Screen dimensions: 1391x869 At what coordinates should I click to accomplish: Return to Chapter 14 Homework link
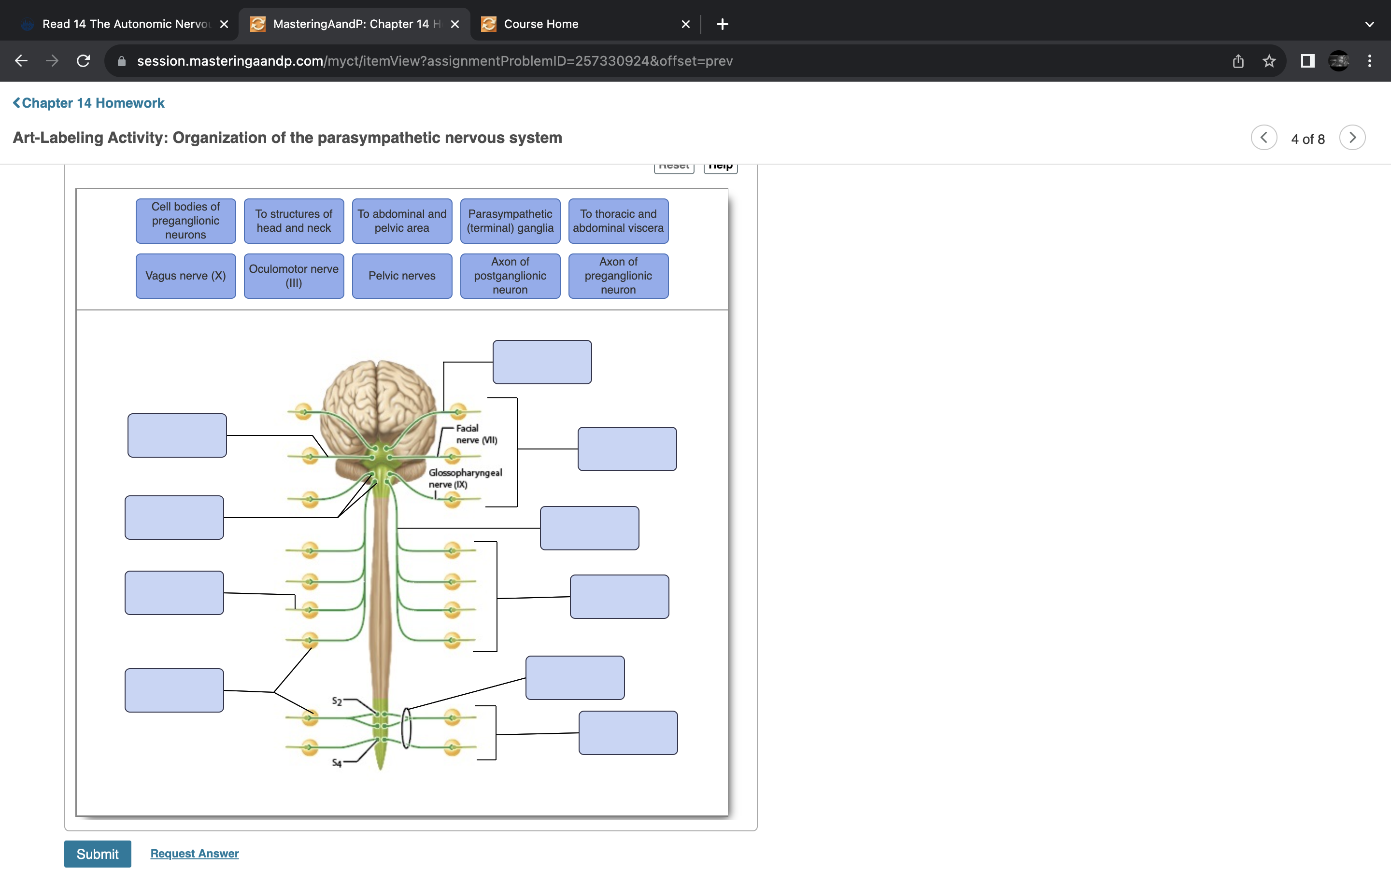pos(89,103)
